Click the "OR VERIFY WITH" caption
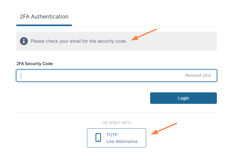Screen dimensions: 235x162 pyautogui.click(x=117, y=123)
